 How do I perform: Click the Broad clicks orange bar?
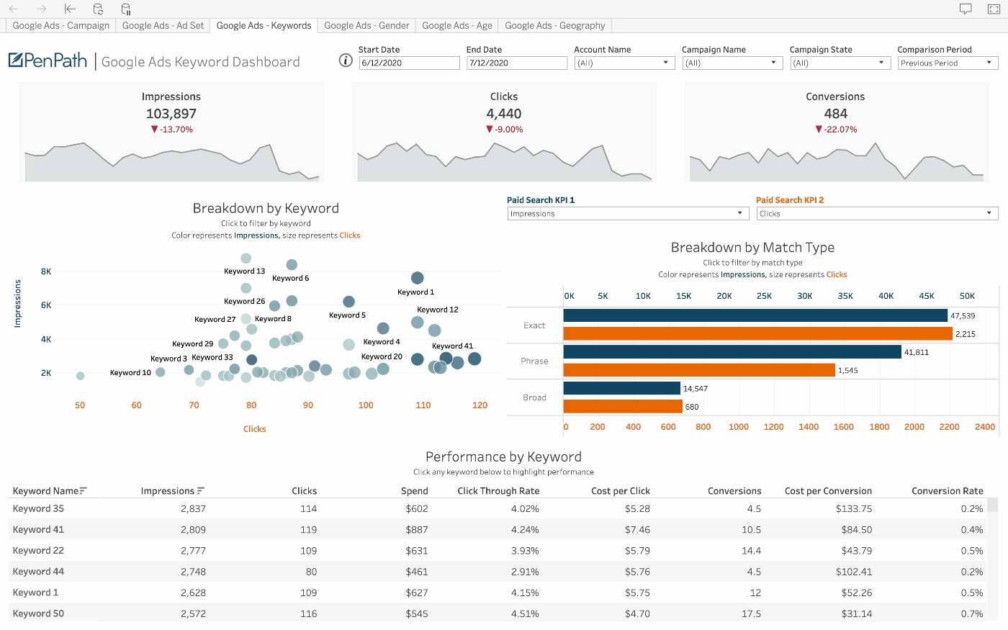click(623, 406)
